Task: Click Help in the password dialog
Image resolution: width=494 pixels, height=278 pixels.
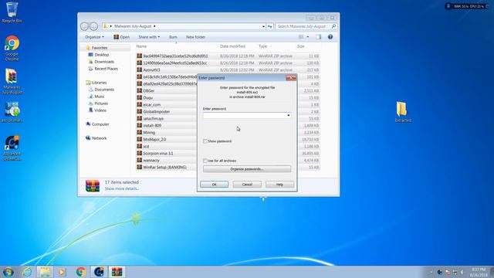Action: click(279, 185)
